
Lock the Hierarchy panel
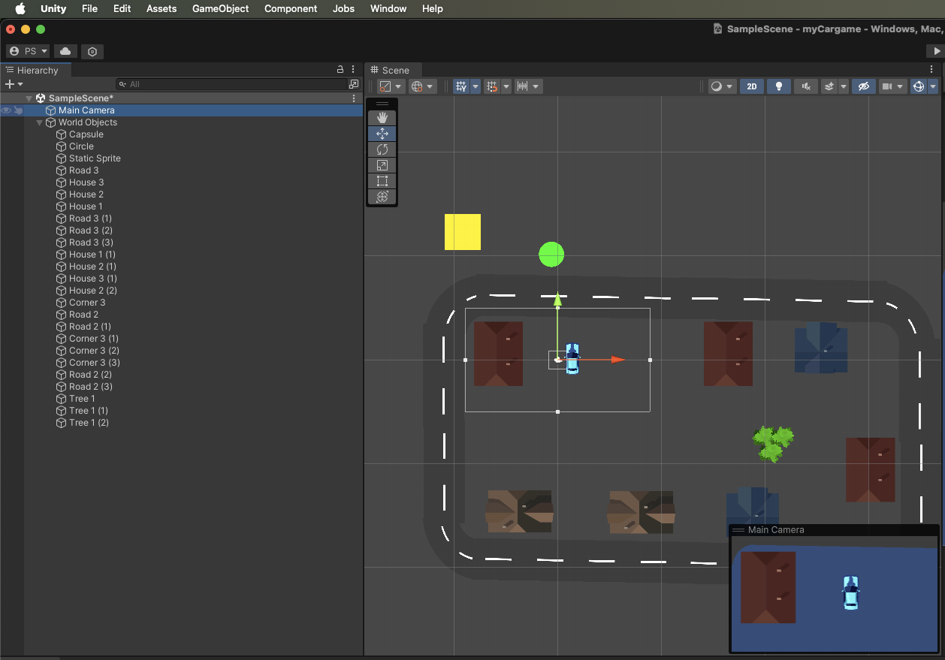click(340, 69)
